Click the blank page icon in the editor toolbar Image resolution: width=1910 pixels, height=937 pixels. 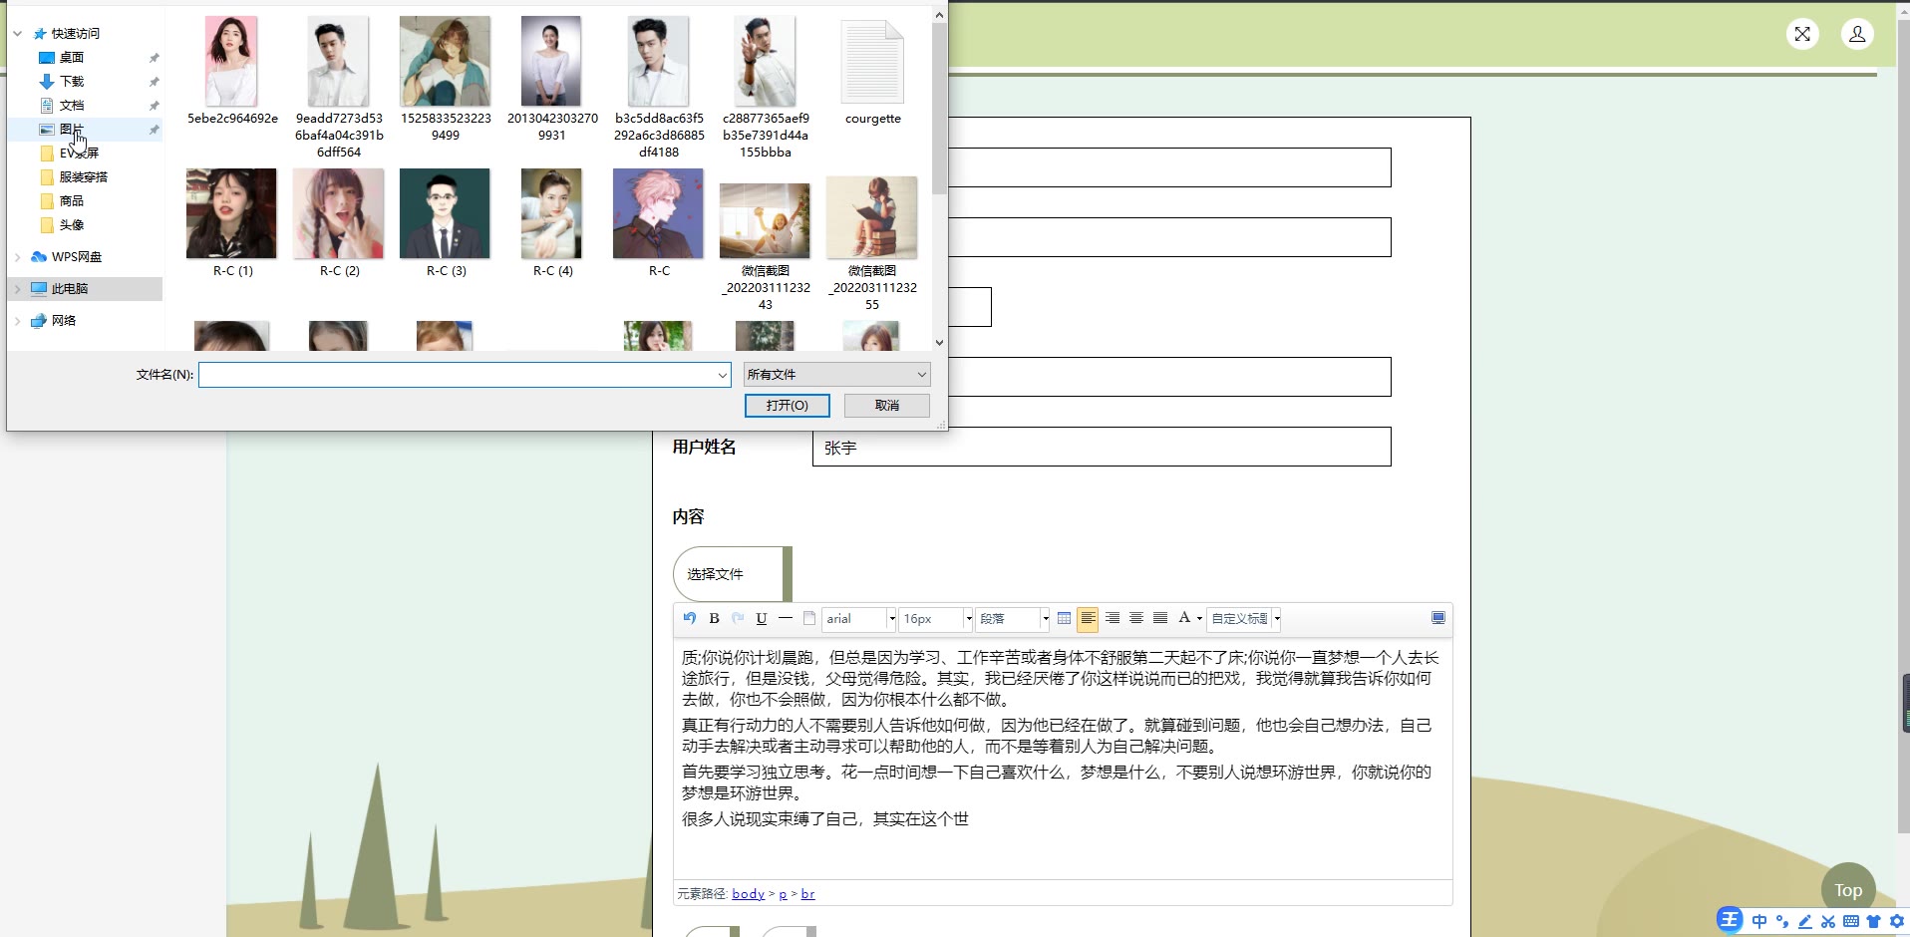pos(809,618)
